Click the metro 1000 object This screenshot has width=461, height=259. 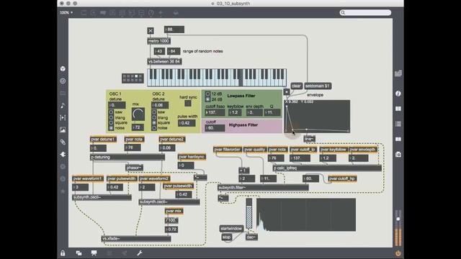158,41
